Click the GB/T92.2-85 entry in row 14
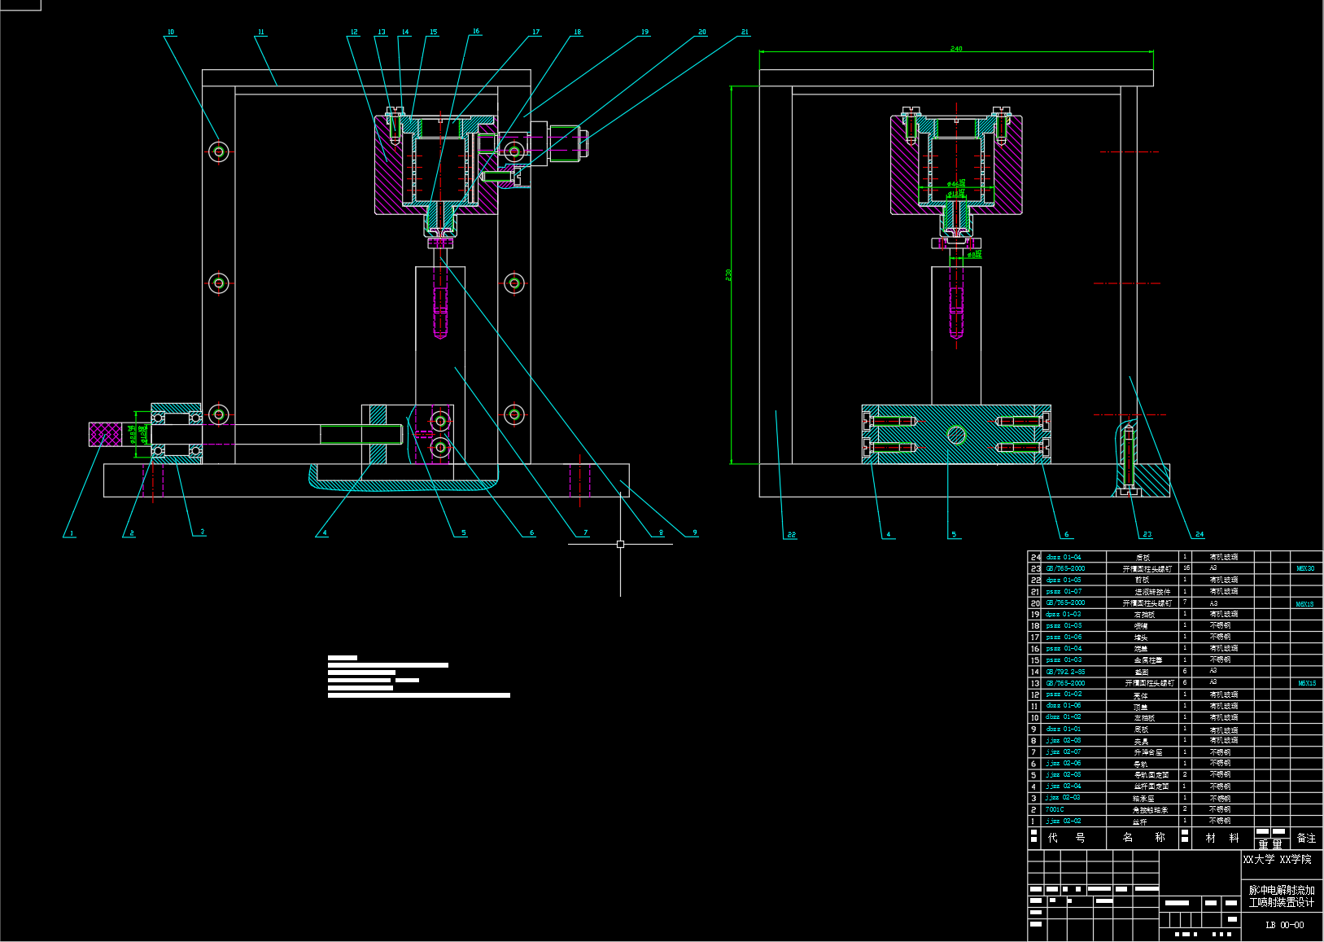This screenshot has width=1324, height=942. [1065, 673]
